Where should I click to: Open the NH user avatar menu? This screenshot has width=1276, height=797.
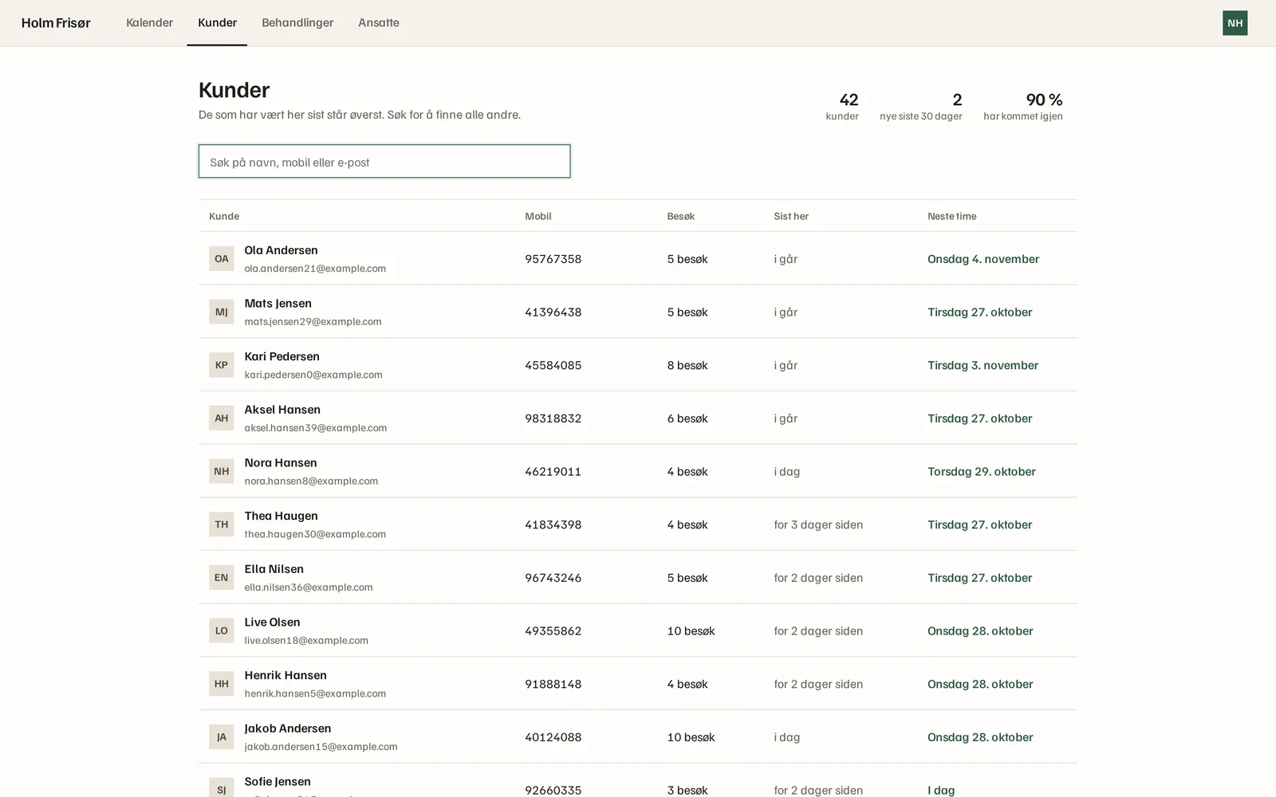click(1235, 23)
